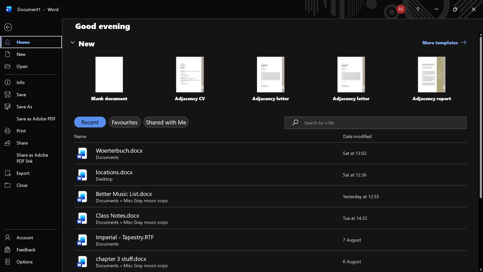Switch to the Favourites tab
This screenshot has height=272, width=483.
pyautogui.click(x=125, y=122)
